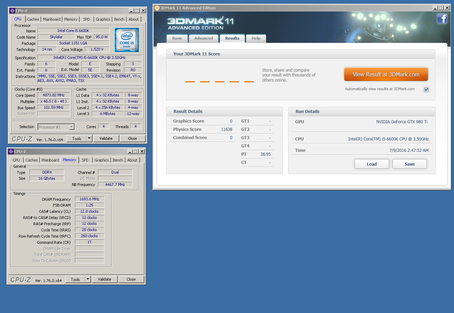Click the Physics Score value 11638
This screenshot has width=454, height=313.
point(226,129)
